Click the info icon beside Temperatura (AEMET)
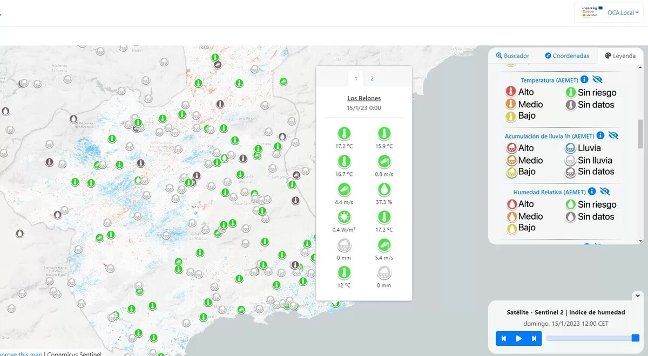Screen dimensions: 648x356 tap(584, 80)
